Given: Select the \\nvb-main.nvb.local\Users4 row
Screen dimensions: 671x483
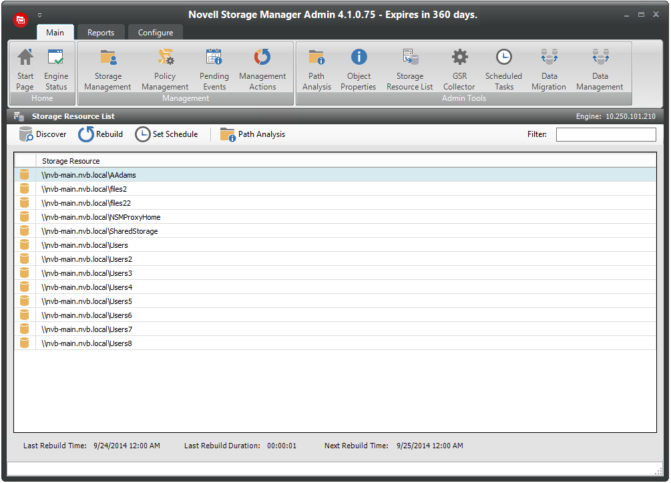Looking at the screenshot, I should pos(335,287).
